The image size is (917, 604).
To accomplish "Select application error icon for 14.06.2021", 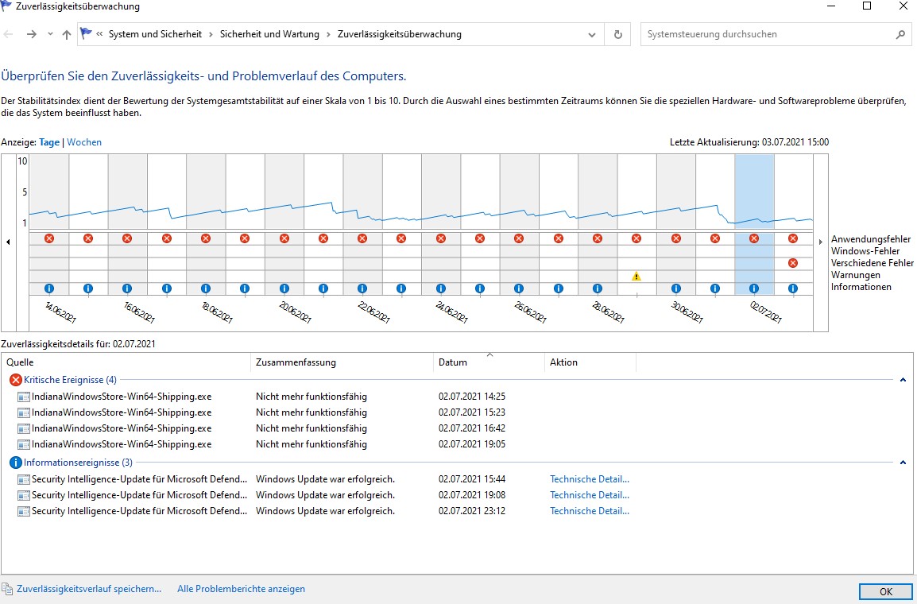I will pyautogui.click(x=49, y=238).
